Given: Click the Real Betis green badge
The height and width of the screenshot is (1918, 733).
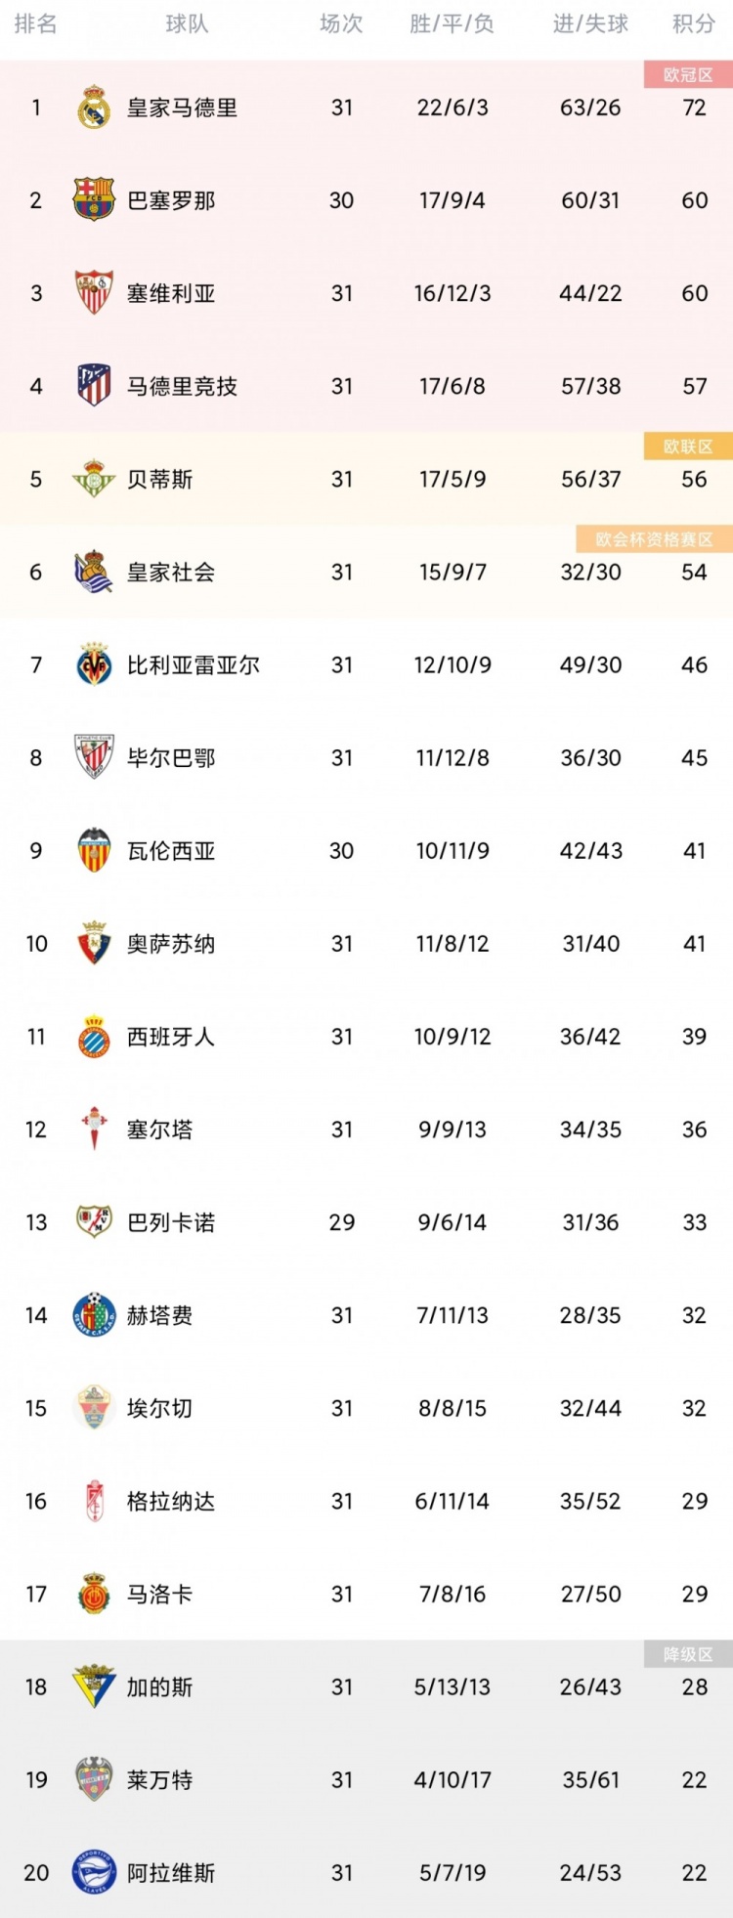Looking at the screenshot, I should (x=94, y=479).
